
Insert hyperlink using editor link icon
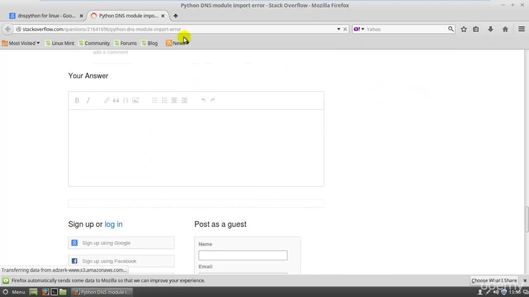tap(107, 100)
